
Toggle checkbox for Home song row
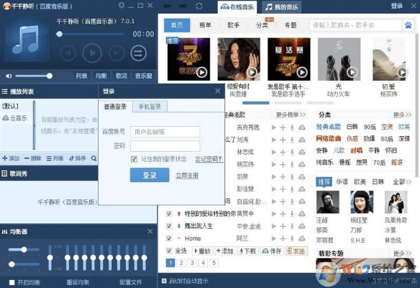(169, 238)
